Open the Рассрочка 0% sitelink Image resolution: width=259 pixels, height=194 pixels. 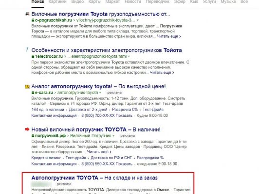(125, 110)
